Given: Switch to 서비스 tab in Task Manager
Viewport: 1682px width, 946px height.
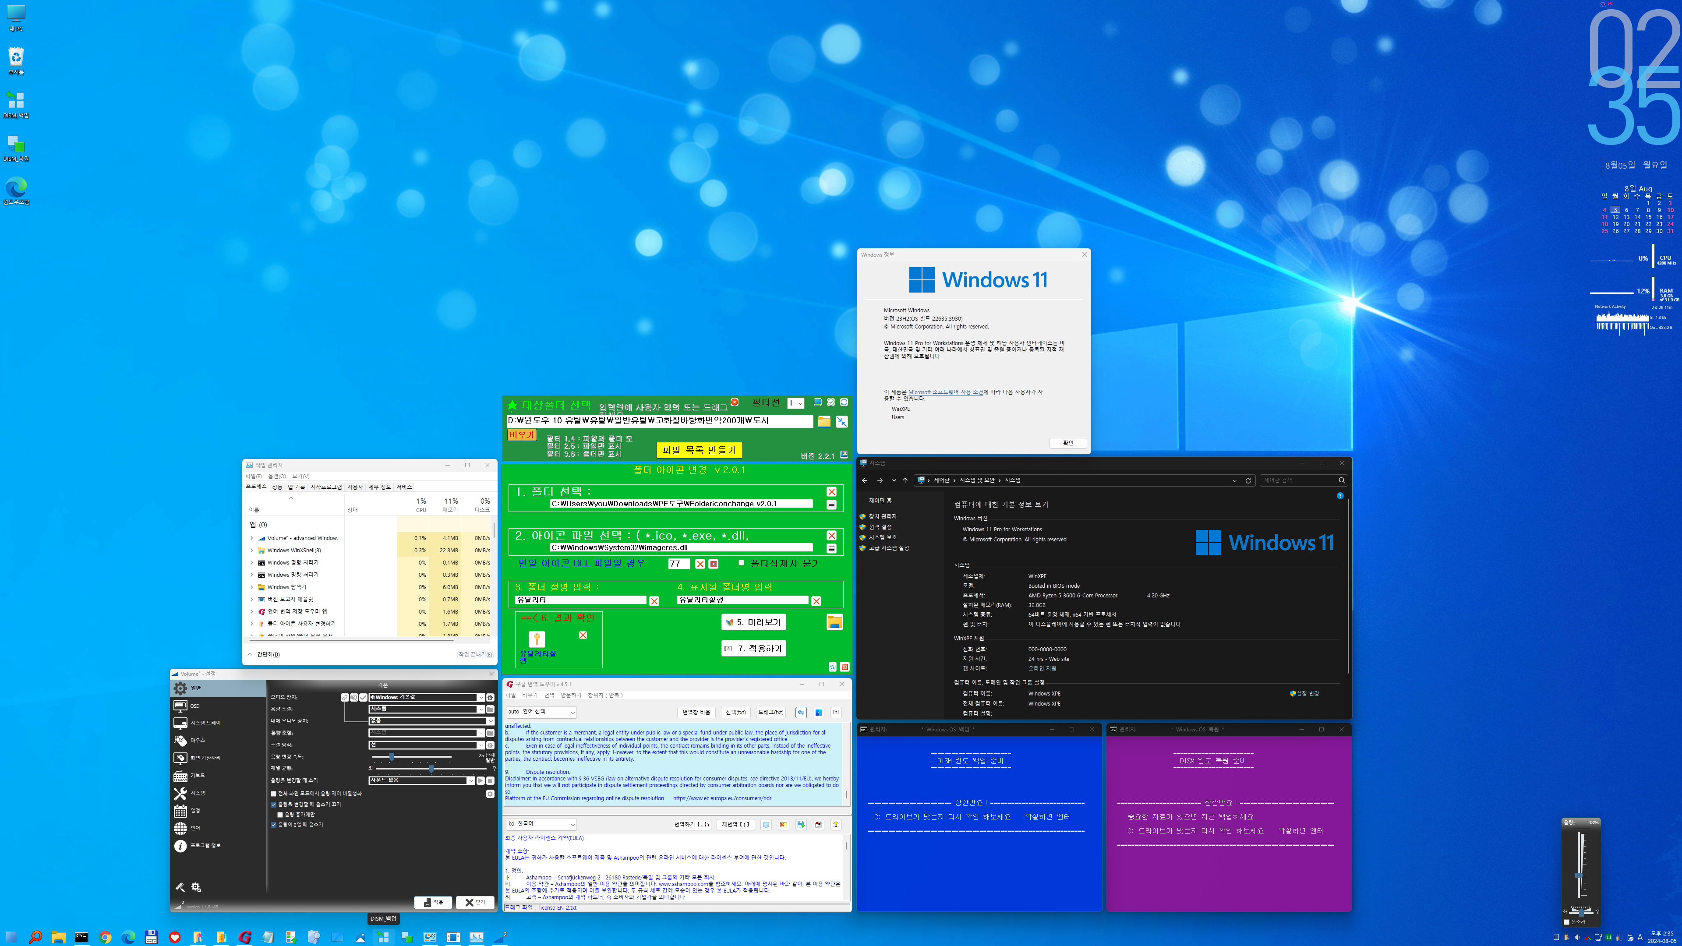Looking at the screenshot, I should coord(404,487).
